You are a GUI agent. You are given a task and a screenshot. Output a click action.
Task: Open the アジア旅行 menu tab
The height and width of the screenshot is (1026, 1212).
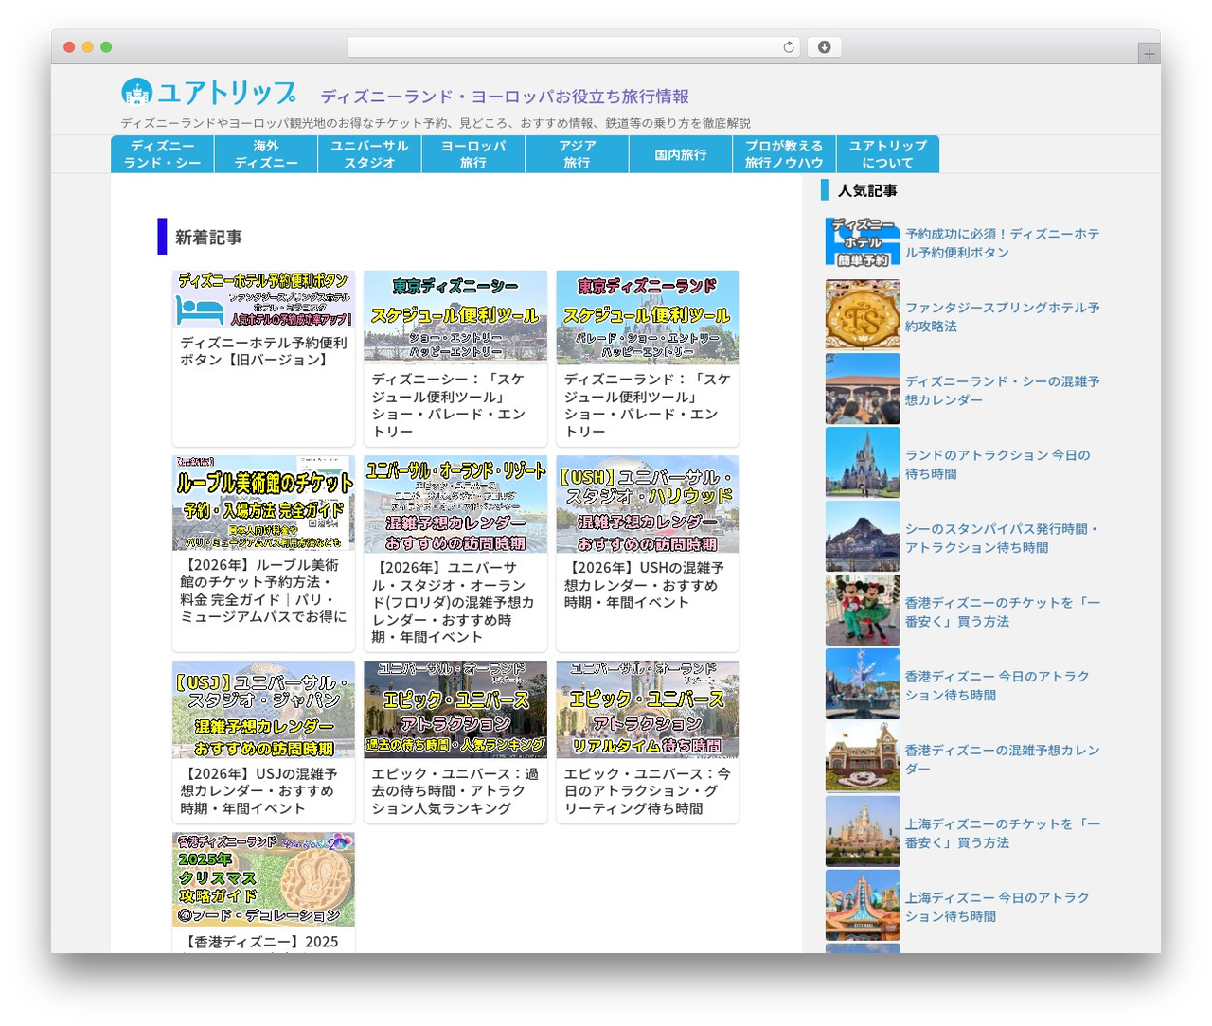577,154
